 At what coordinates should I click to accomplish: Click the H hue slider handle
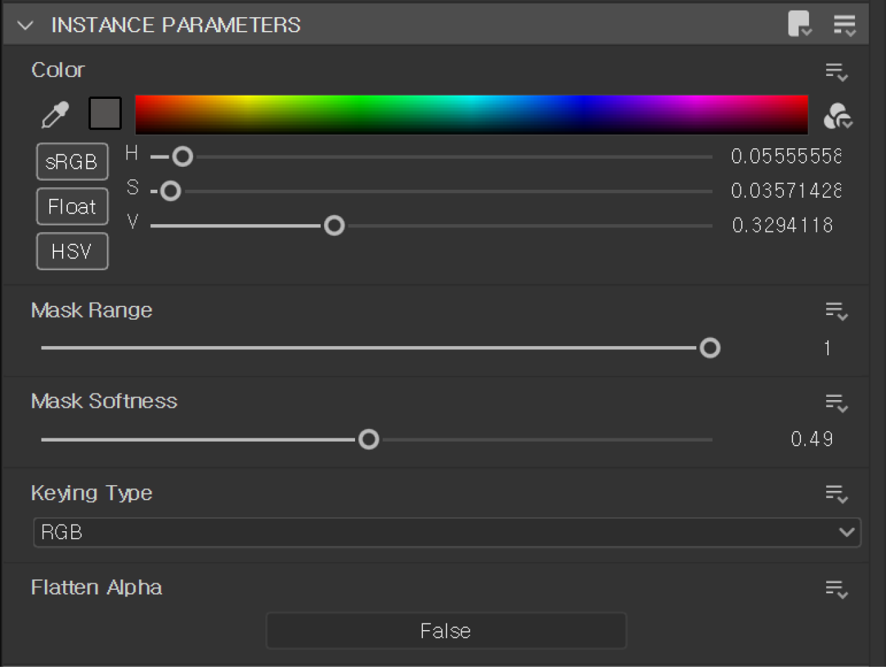[x=182, y=157]
